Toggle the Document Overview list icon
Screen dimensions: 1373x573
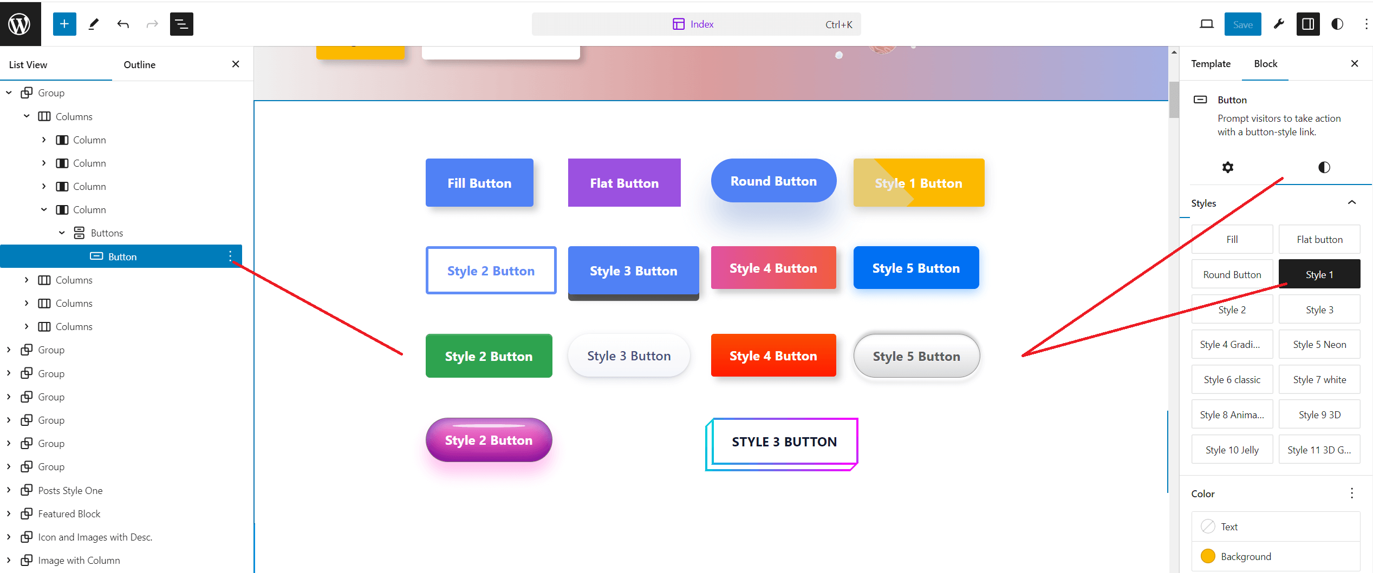point(181,24)
